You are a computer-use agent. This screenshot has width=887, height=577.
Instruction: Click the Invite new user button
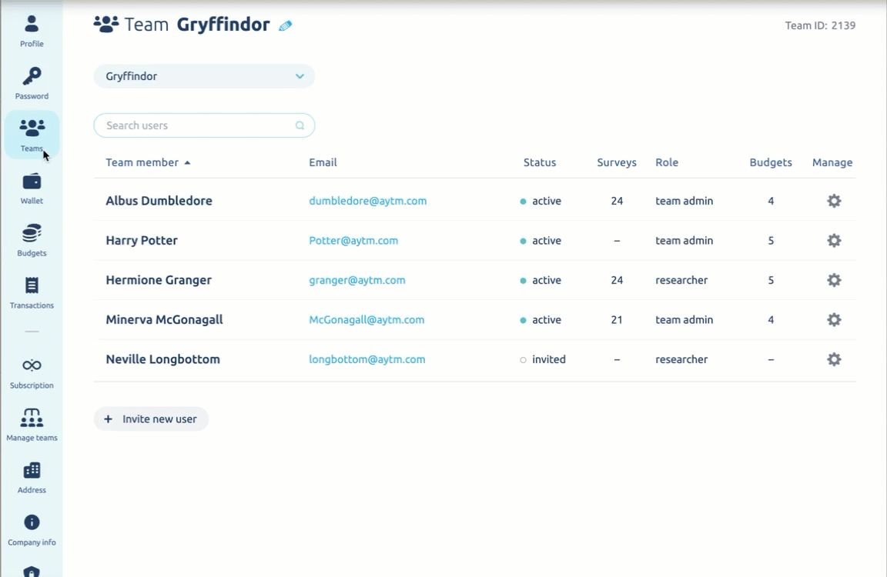point(151,419)
